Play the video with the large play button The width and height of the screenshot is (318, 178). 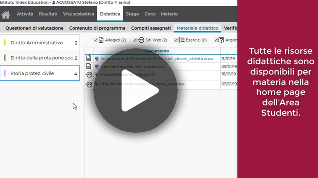point(136,90)
